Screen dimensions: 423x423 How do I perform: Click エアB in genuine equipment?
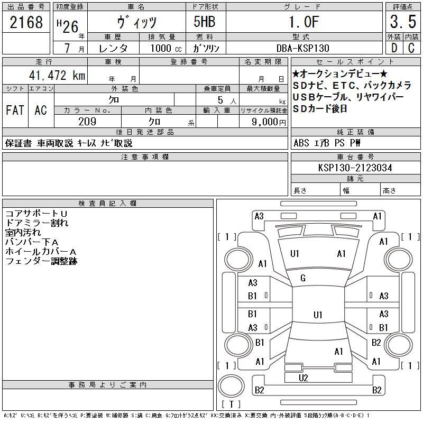[x=321, y=143]
